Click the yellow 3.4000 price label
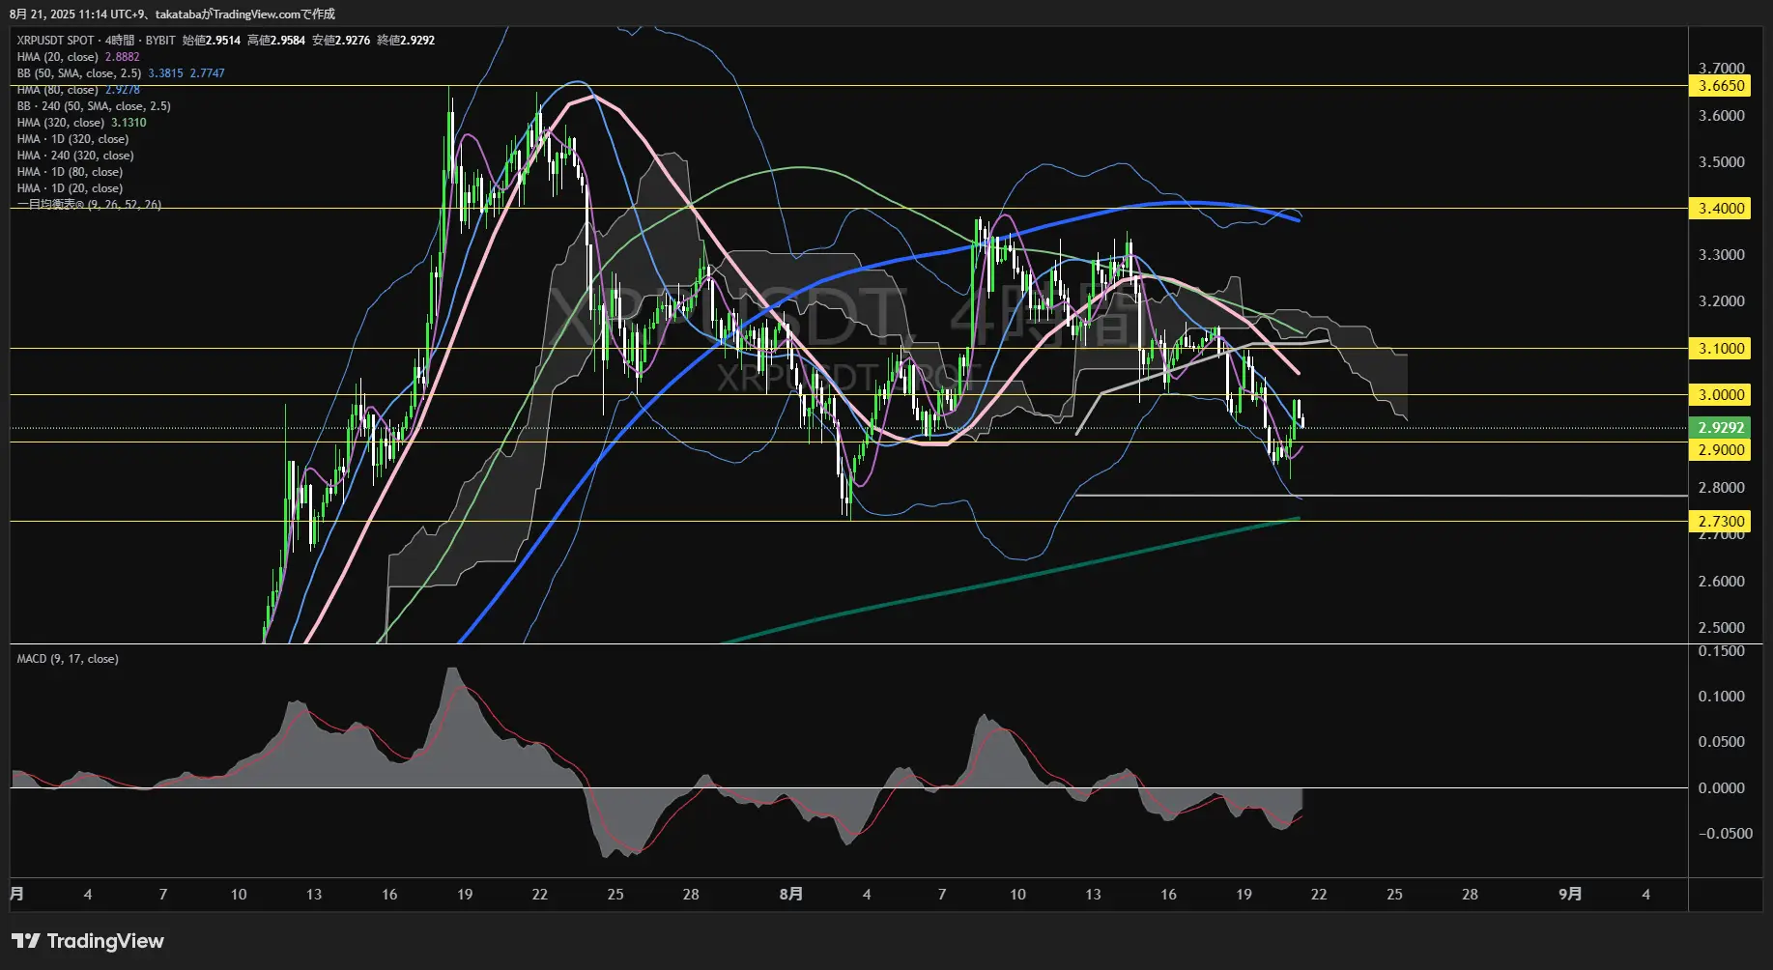1773x970 pixels. click(x=1721, y=209)
